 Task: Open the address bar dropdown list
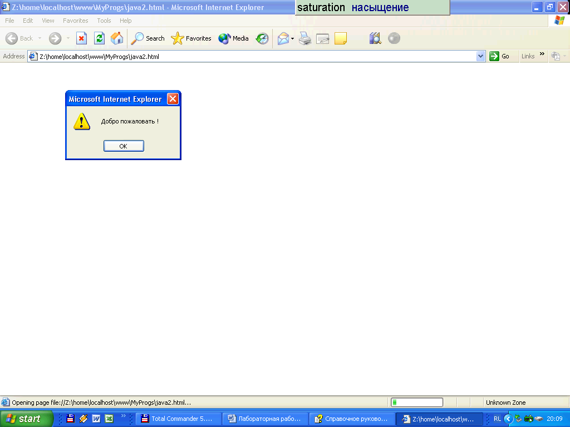[x=480, y=56]
